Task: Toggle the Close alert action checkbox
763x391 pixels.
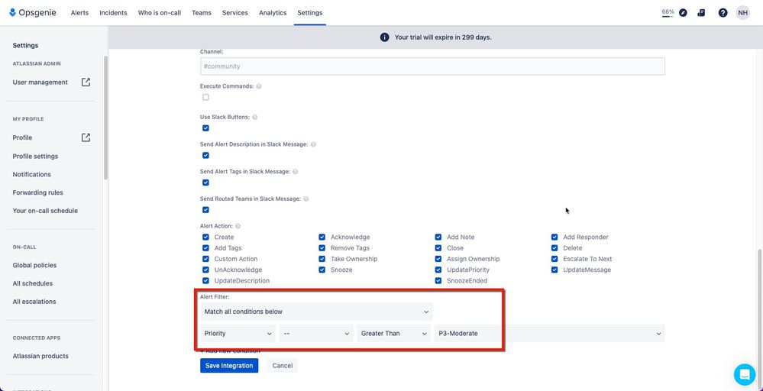Action: point(438,248)
